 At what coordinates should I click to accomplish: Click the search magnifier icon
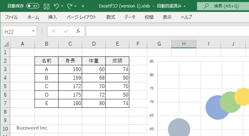(206, 6)
